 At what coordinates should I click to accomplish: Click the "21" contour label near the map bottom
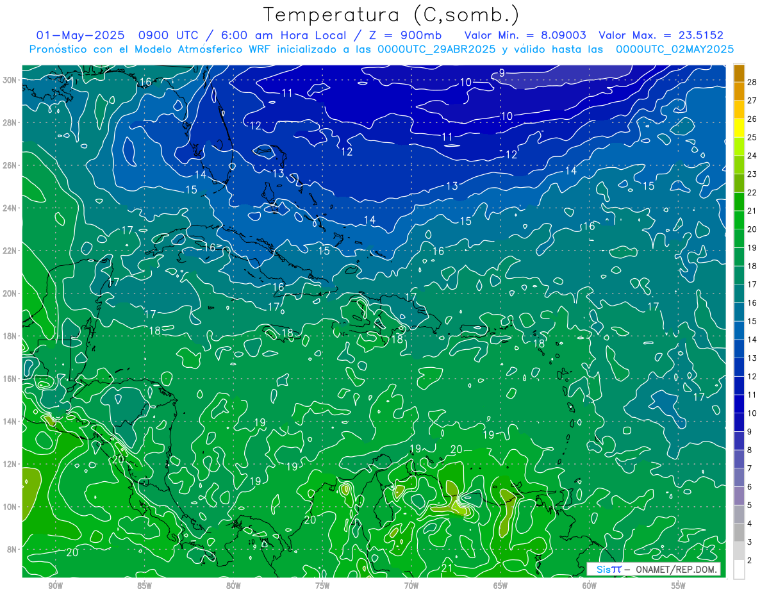[x=447, y=568]
